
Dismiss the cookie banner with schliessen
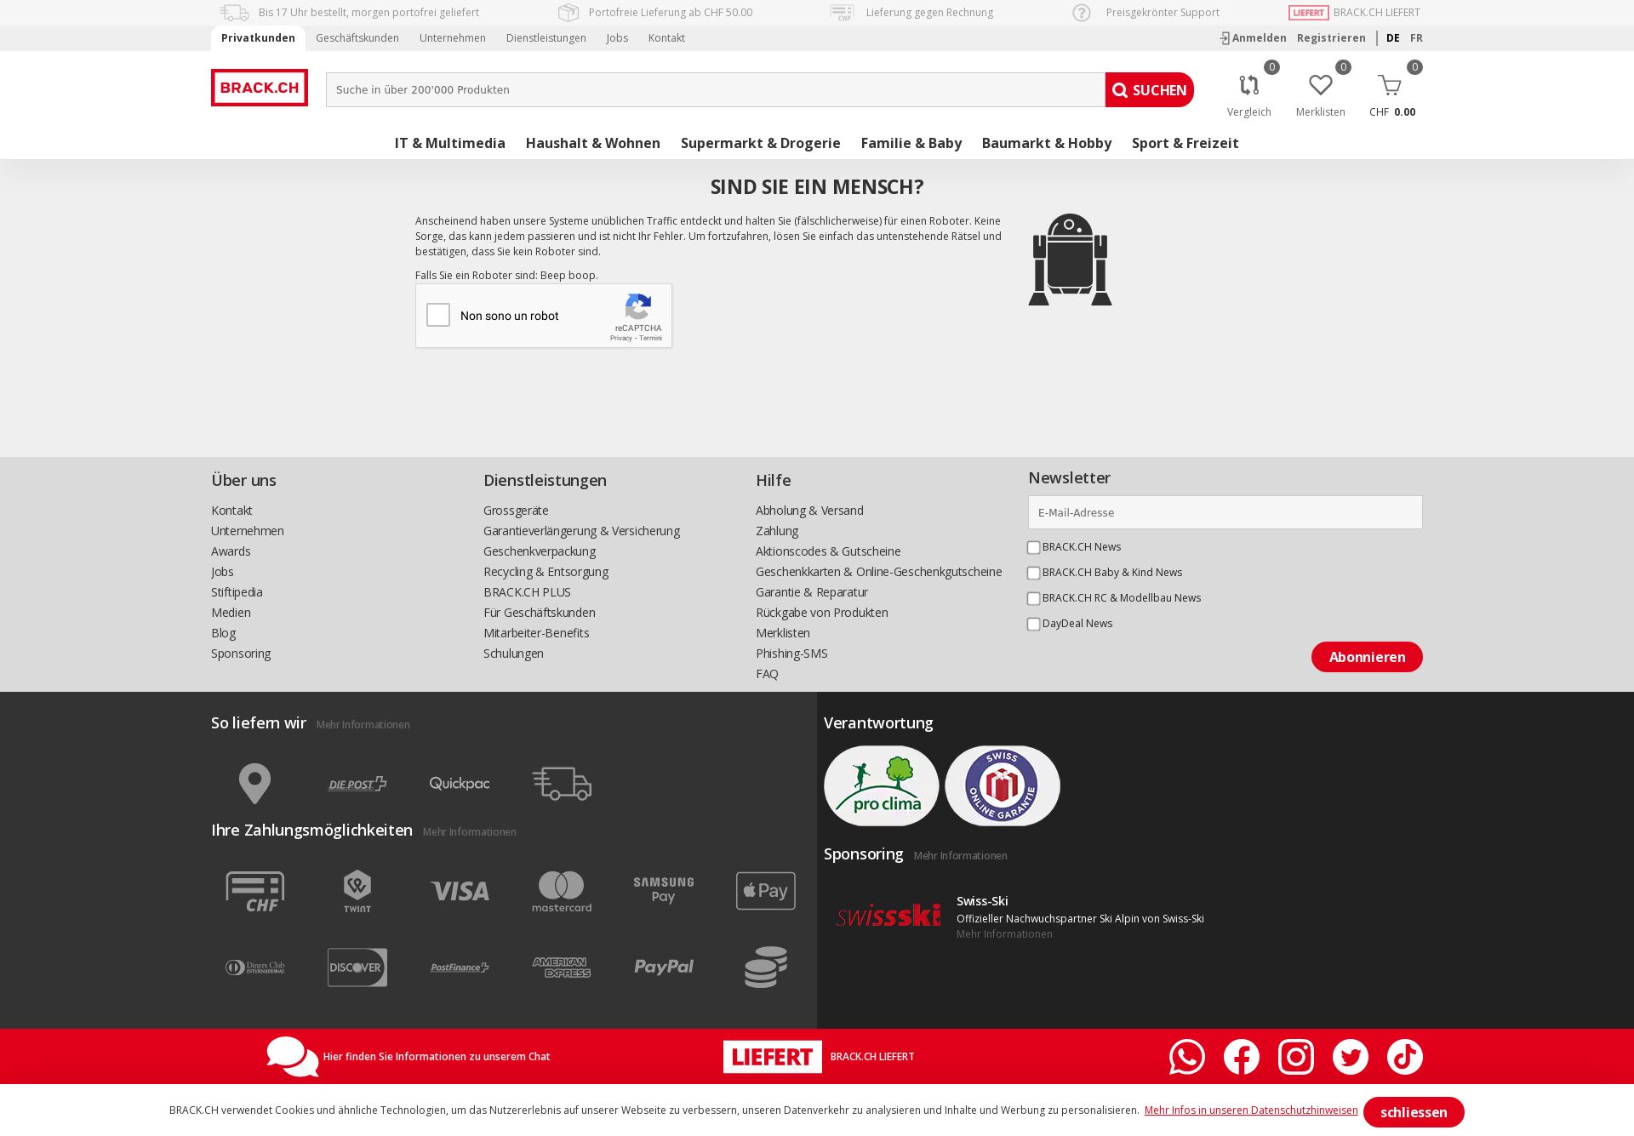click(1414, 1112)
